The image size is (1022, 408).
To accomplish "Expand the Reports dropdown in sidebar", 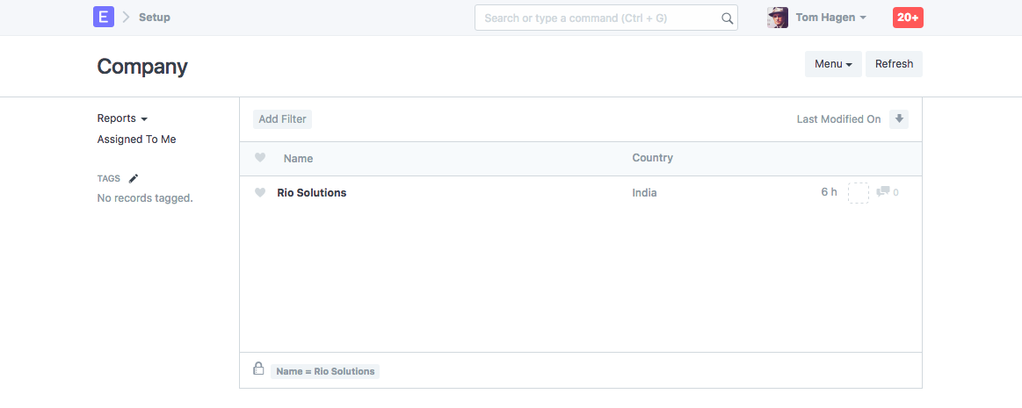I will click(122, 118).
